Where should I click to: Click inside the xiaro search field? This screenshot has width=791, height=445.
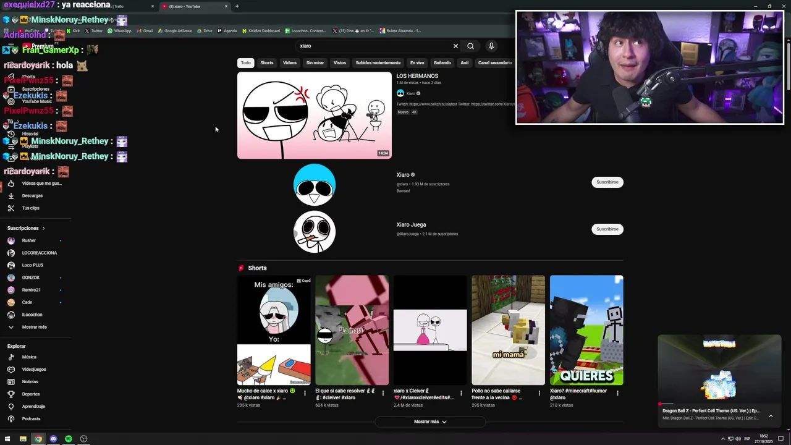pos(374,46)
